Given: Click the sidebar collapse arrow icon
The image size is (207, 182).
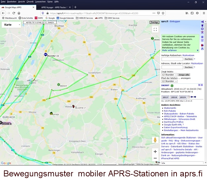Looking at the screenshot, I should (202, 22).
